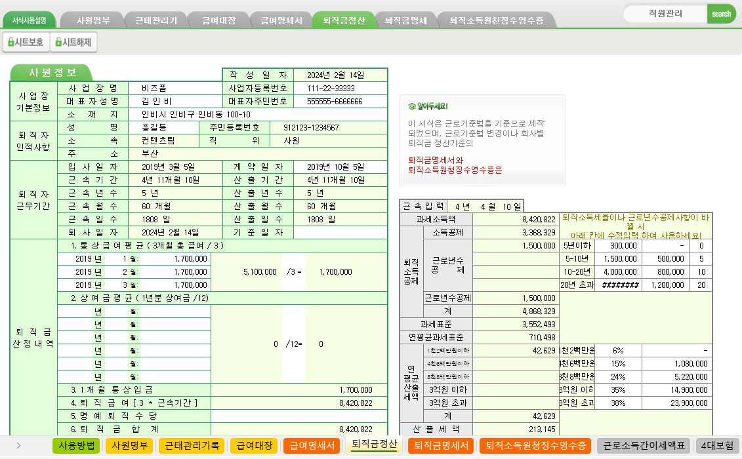Select the 사업자등록번호 cell 111-22-33333
Screen dimensions: 742x459
[340, 89]
